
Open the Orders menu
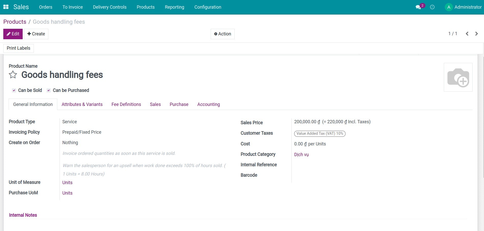tap(45, 7)
